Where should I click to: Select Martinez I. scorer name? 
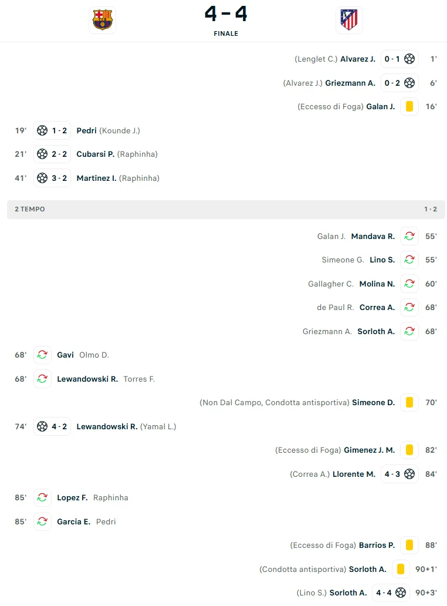coord(96,178)
